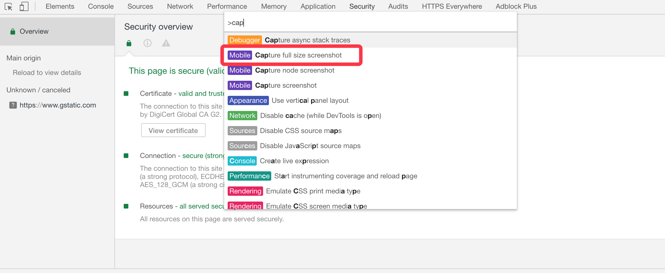Image resolution: width=665 pixels, height=273 pixels.
Task: Run Capture node screenshot command
Action: tap(371, 70)
